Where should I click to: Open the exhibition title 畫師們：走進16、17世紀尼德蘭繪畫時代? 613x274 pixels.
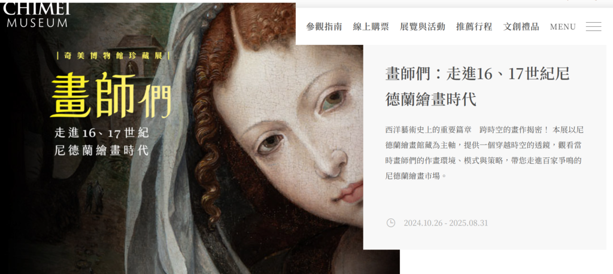[477, 86]
